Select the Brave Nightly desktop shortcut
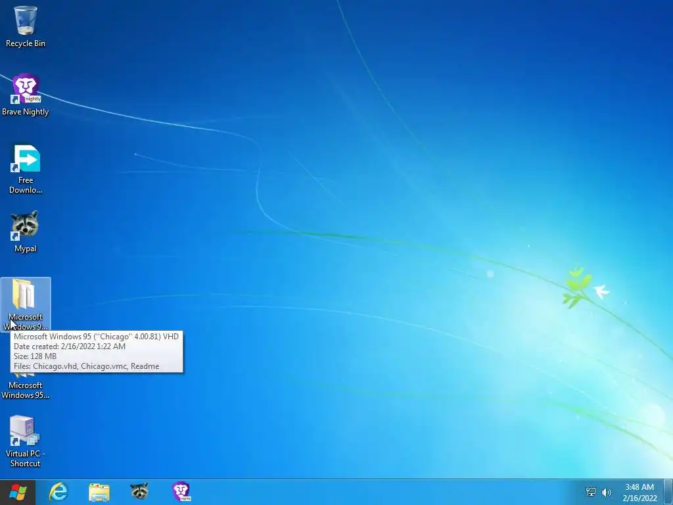The image size is (673, 505). (26, 95)
